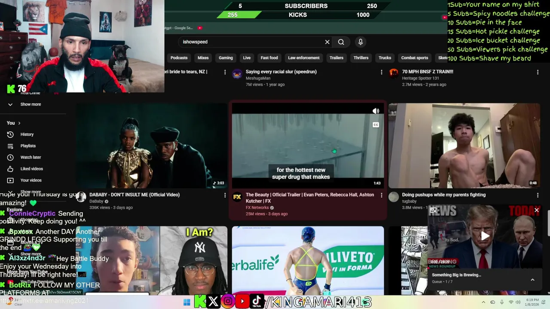Click the Something Big Is Brewing miniplayer title
Screen dimensions: 550x309
456,275
